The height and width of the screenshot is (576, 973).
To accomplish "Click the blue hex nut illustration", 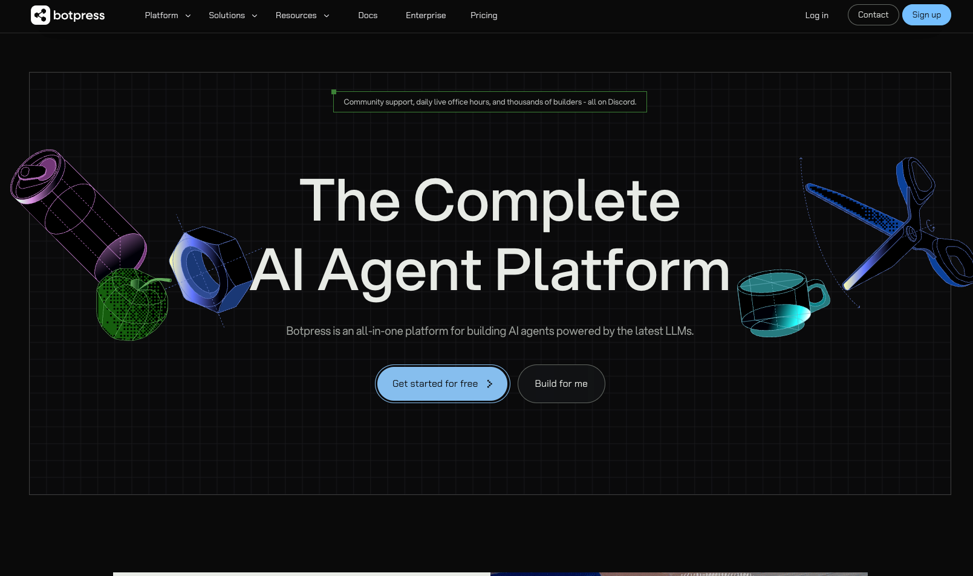I will click(x=210, y=270).
